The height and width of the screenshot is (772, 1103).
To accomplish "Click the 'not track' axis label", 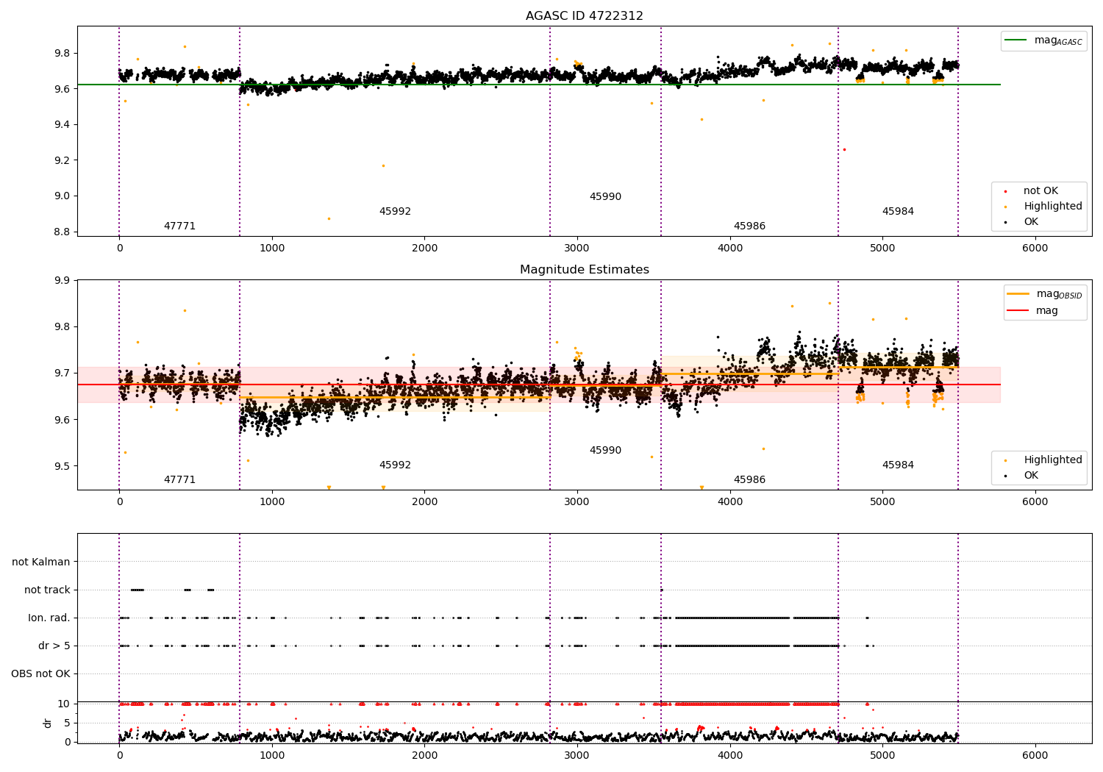I will coord(47,590).
